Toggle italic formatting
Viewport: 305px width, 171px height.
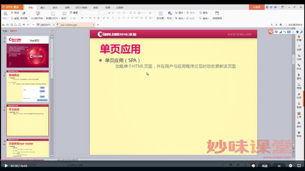(86, 18)
